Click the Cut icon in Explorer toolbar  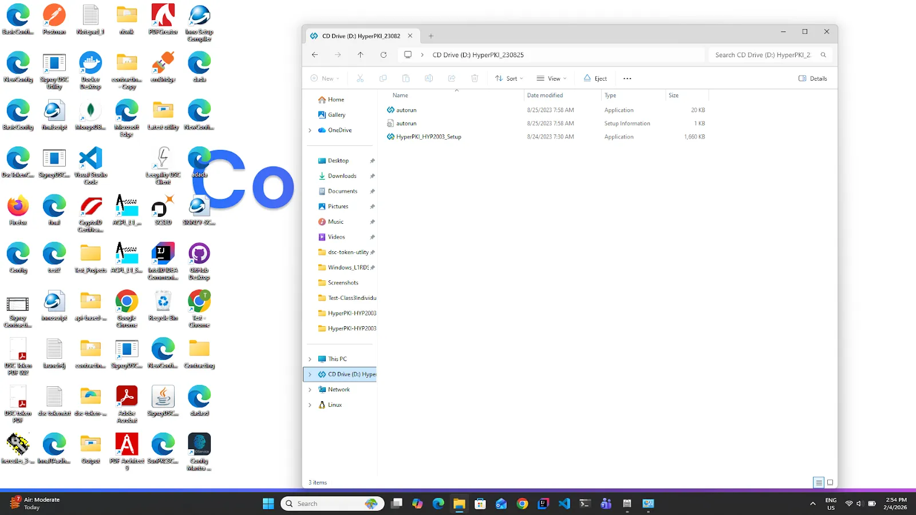360,78
